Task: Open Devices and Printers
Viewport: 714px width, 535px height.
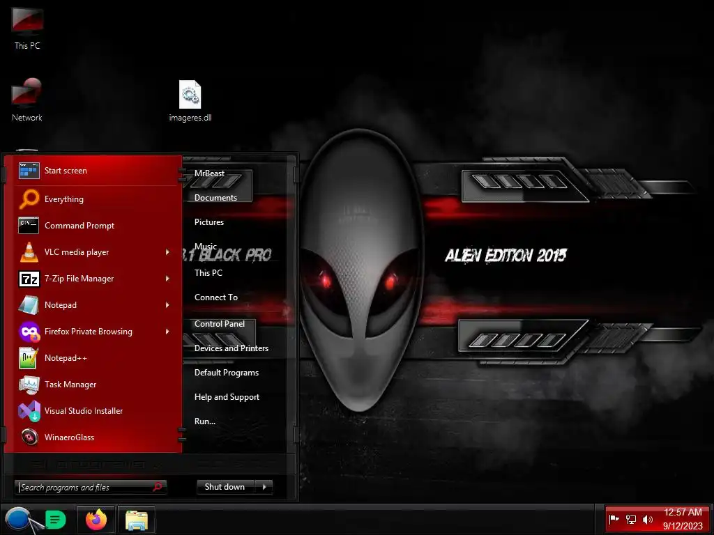Action: tap(231, 348)
